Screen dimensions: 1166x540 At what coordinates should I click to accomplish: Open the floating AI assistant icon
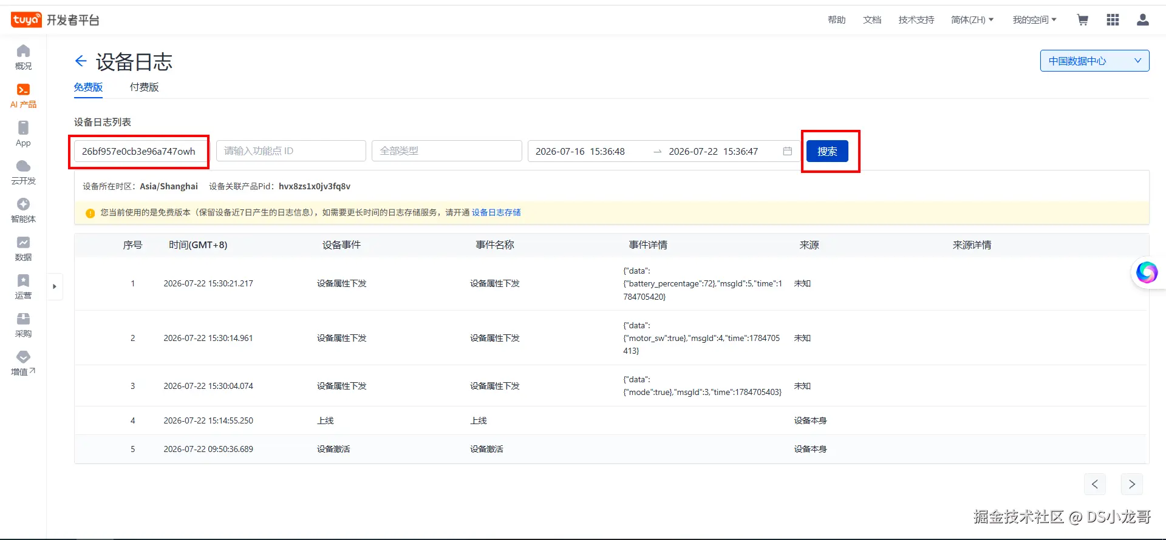1147,272
